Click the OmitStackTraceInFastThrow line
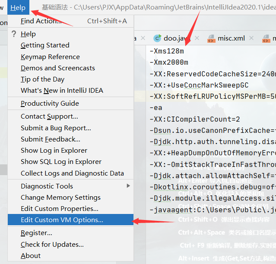 [213, 164]
